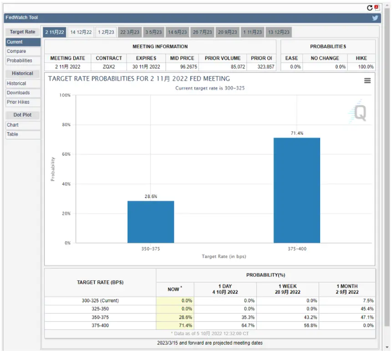Click the MID PRICE value 96.2675
The width and height of the screenshot is (392, 351).
[x=188, y=67]
